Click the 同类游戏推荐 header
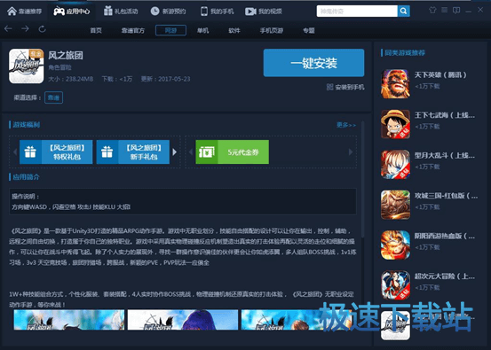491x350 pixels. tap(405, 53)
